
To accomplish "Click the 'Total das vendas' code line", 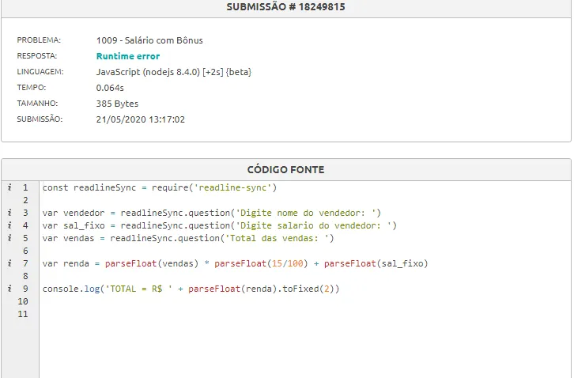I will (x=189, y=238).
